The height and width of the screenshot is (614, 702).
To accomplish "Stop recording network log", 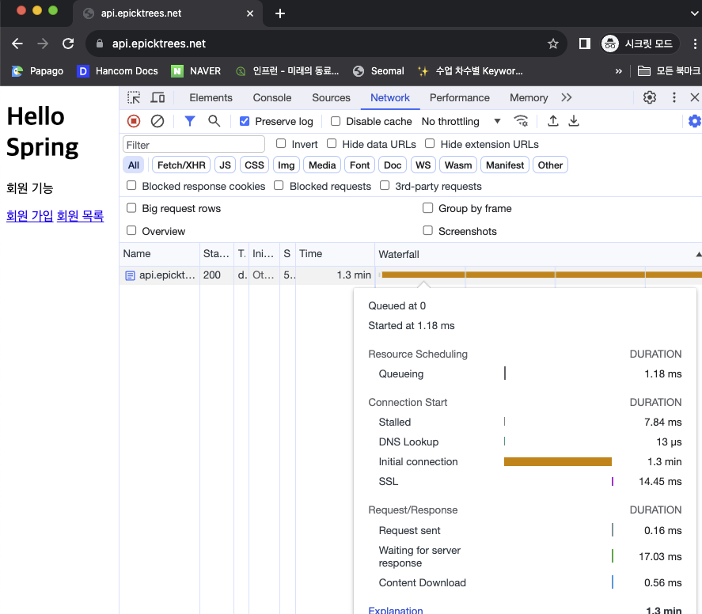I will click(x=134, y=121).
